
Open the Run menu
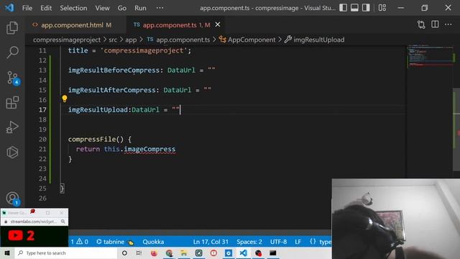click(140, 8)
